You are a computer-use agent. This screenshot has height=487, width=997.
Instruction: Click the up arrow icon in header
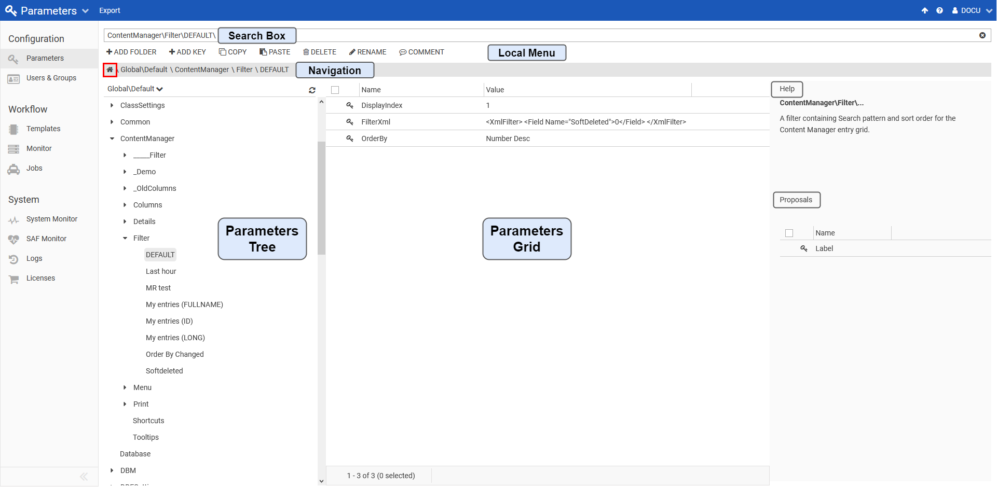click(924, 10)
